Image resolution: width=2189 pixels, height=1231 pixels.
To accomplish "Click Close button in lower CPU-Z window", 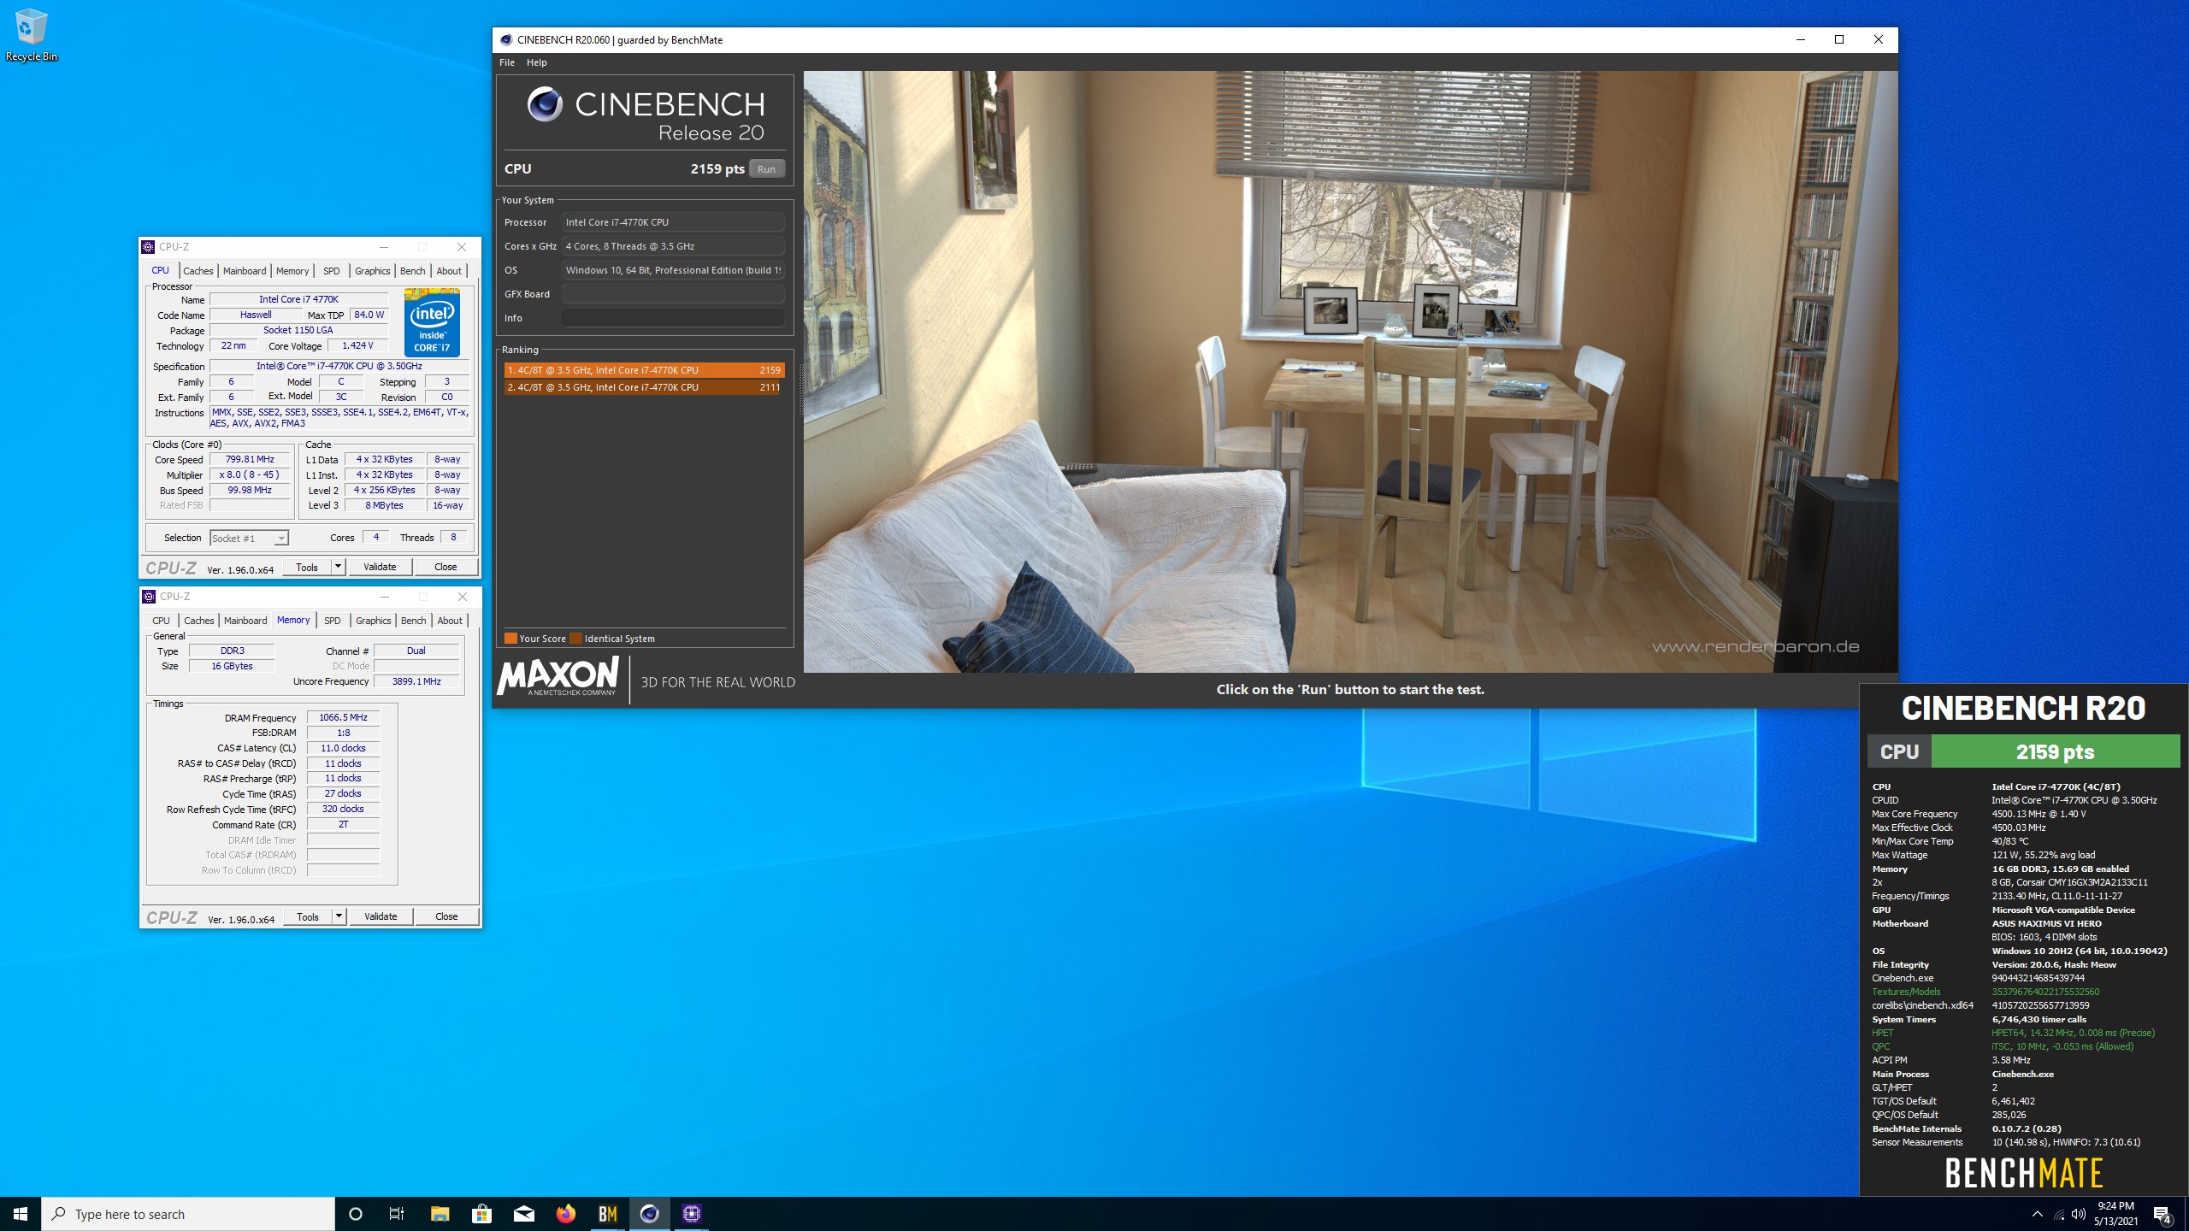I will coord(446,916).
